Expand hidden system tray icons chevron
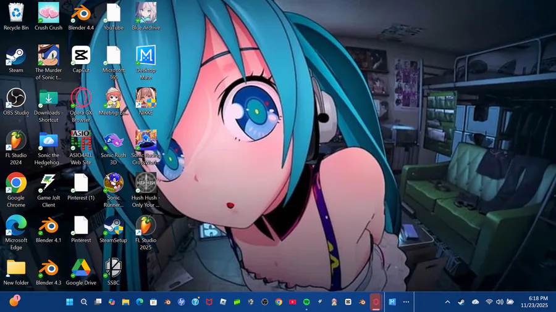 pyautogui.click(x=447, y=302)
